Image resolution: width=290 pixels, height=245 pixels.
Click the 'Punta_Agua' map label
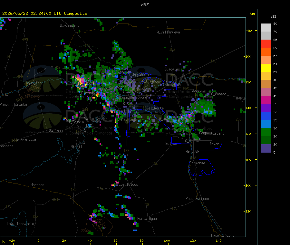[147, 219]
